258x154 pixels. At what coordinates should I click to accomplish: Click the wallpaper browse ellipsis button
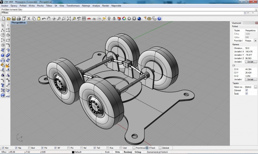pos(255,87)
